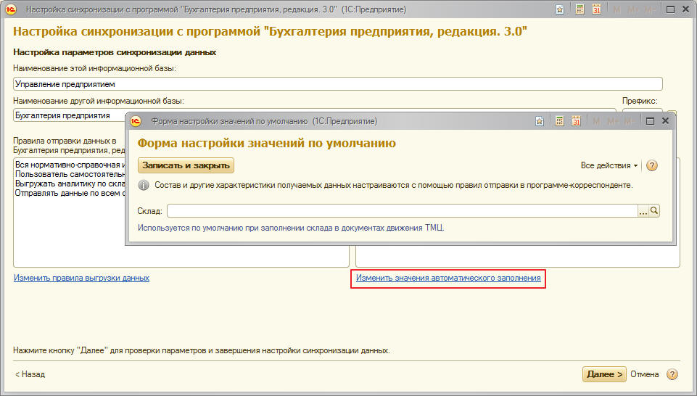Close the default values form dialog
Viewport: 697px width, 396px height.
coord(666,121)
